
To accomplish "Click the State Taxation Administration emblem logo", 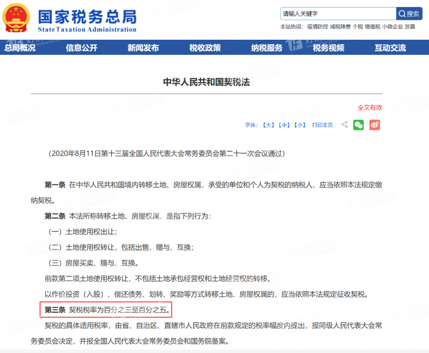I will coord(17,19).
